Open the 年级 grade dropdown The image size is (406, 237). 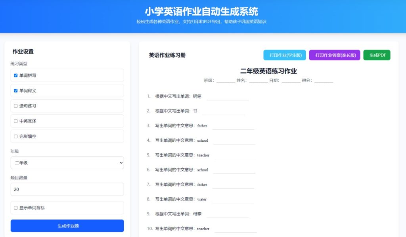67,163
